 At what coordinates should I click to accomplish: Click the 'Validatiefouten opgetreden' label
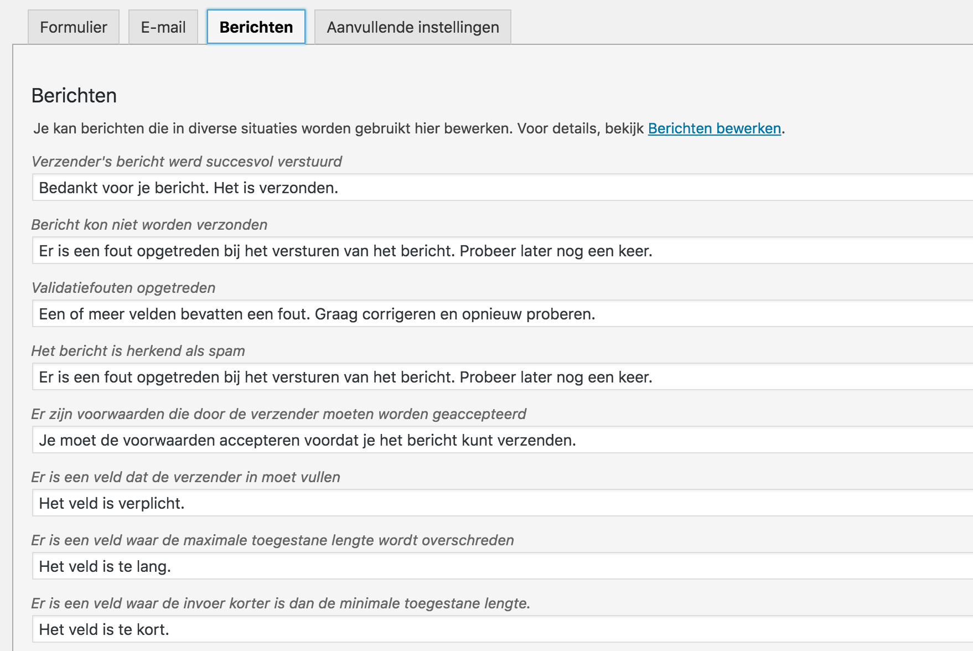(123, 288)
